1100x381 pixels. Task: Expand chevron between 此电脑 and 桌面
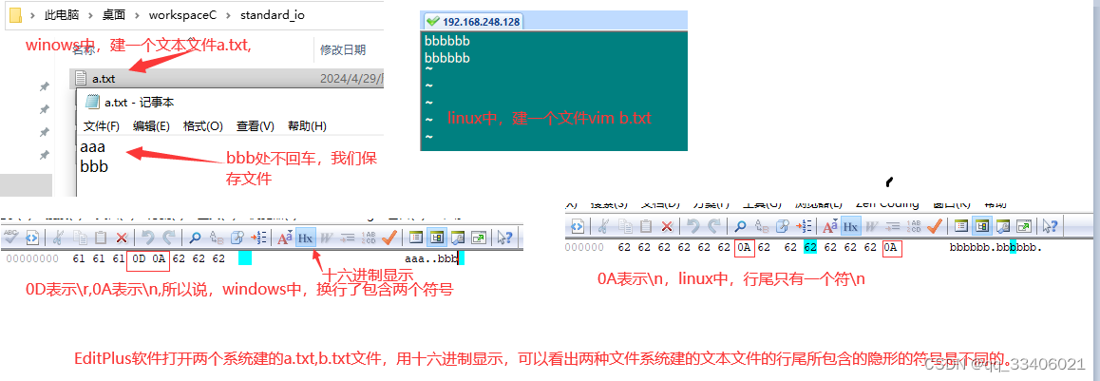coord(91,15)
